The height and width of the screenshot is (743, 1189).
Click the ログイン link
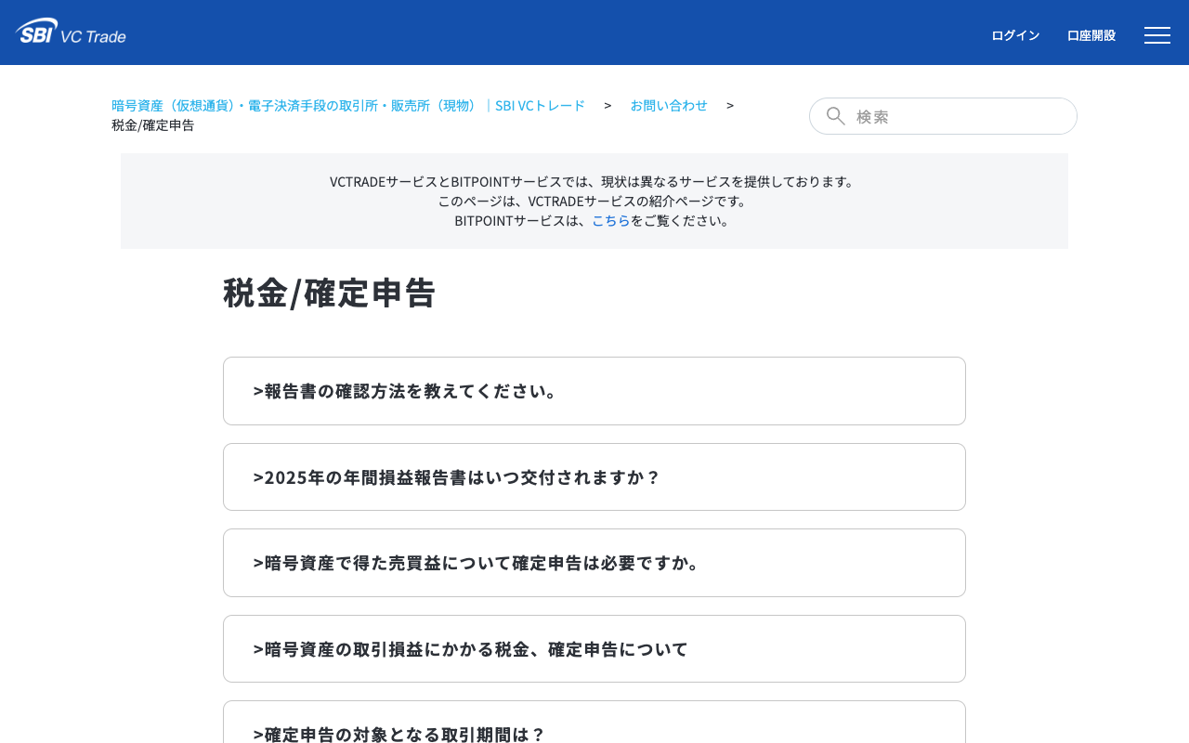(1015, 35)
